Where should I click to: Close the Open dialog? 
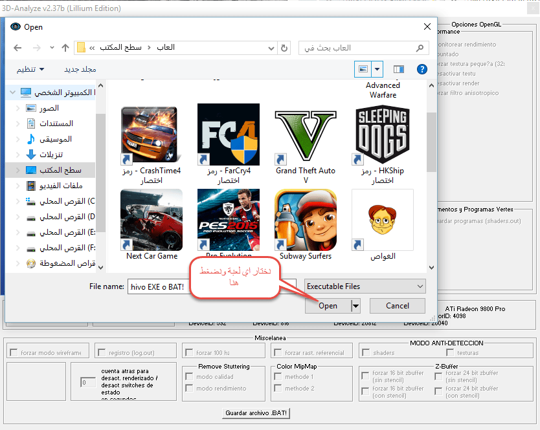click(427, 27)
